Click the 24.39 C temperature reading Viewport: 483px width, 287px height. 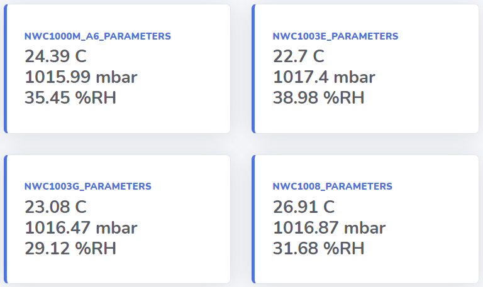(x=55, y=57)
